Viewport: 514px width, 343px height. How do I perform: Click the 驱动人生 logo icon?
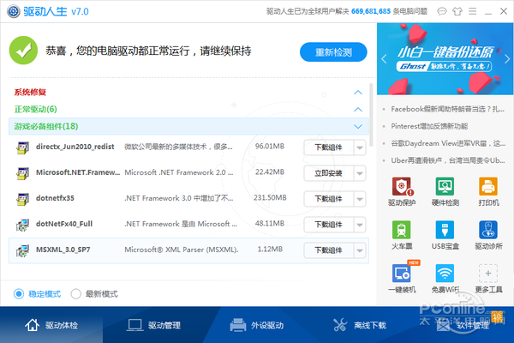14,11
